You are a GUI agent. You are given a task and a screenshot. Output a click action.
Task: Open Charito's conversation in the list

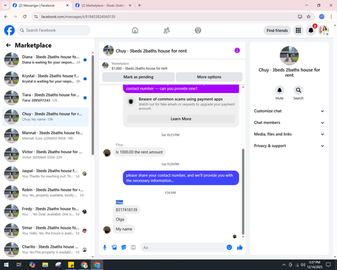coord(45,250)
